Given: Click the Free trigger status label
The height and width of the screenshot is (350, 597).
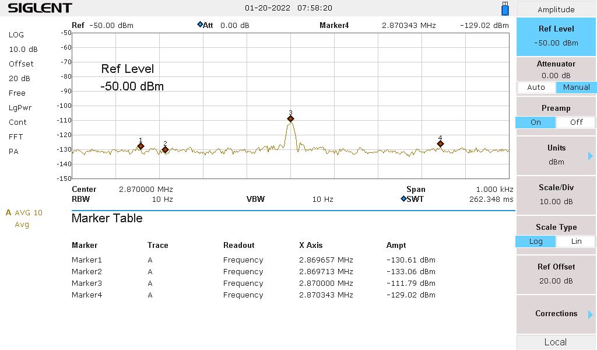Looking at the screenshot, I should point(17,93).
